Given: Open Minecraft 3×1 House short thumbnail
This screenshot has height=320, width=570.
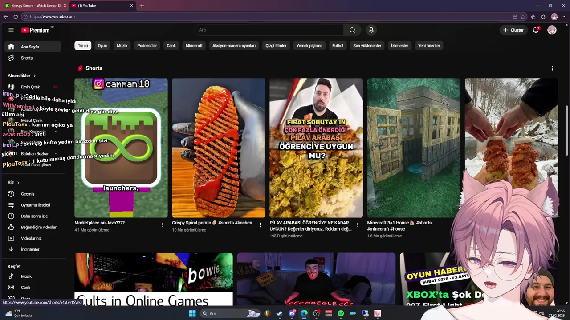Looking at the screenshot, I should pos(414,148).
